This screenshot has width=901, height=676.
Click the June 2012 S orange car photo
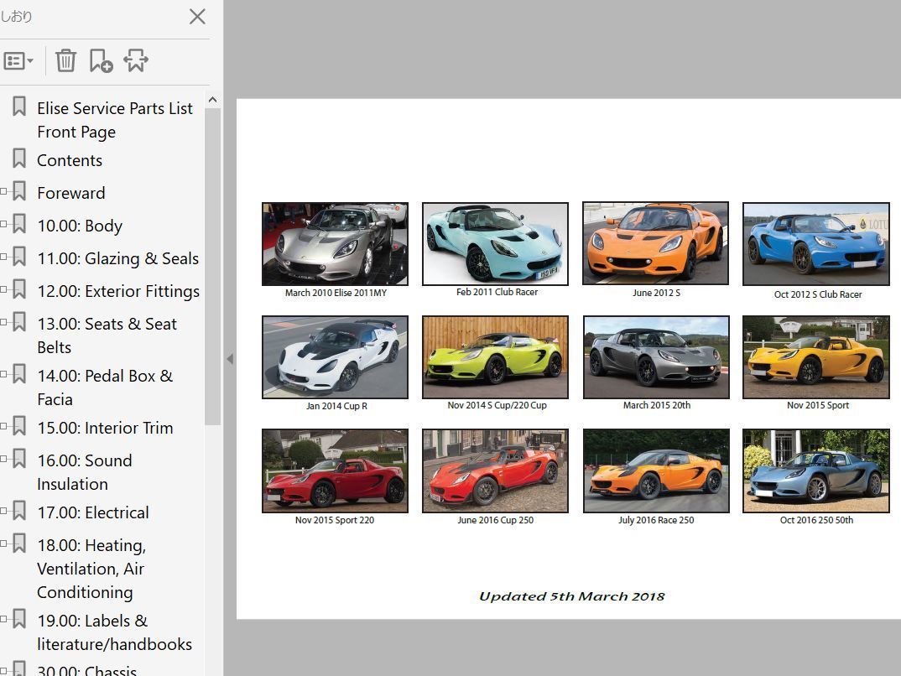pyautogui.click(x=656, y=243)
